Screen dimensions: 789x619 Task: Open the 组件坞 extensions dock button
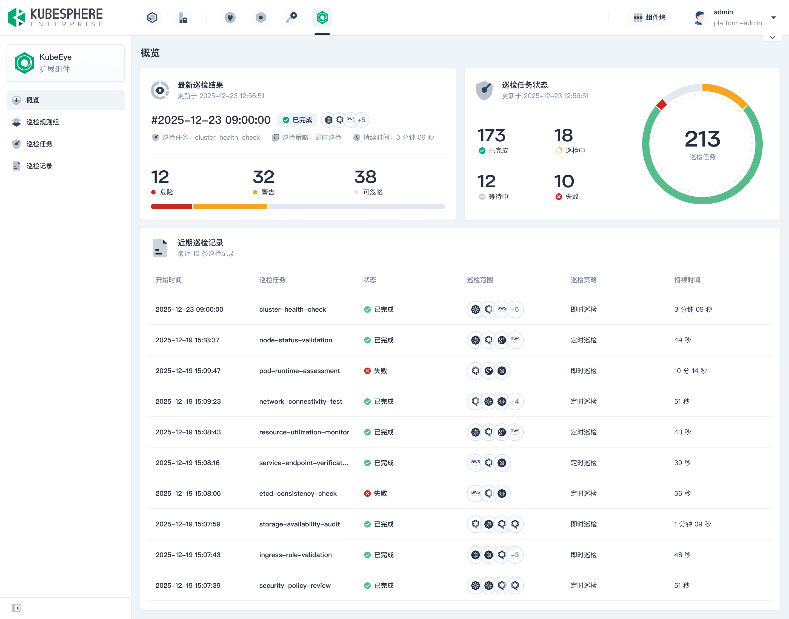tap(649, 18)
